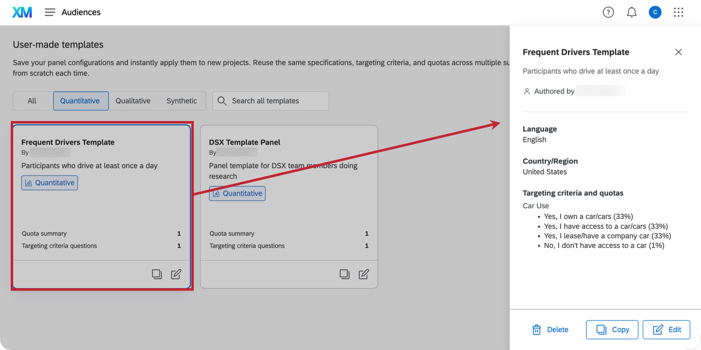This screenshot has width=701, height=350.
Task: Copy the Frequent Drivers Template card icon
Action: (x=157, y=274)
